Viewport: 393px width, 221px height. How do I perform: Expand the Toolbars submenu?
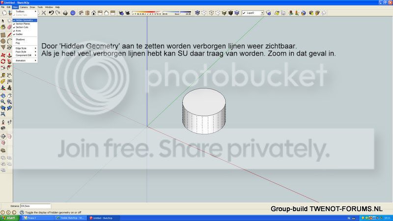(x=25, y=11)
